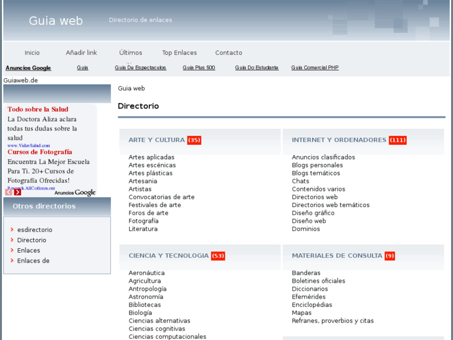The width and height of the screenshot is (453, 340).
Task: Open the Guia Plus 500 ad link
Action: point(199,67)
